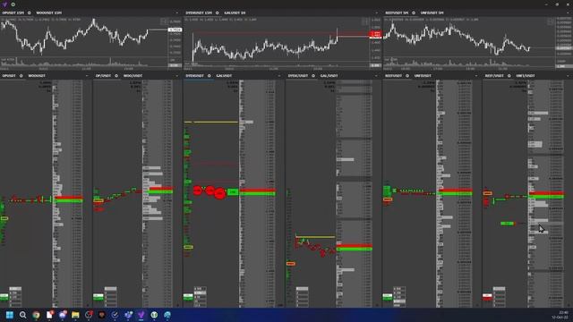Open Windows taskbar search
The width and height of the screenshot is (573, 322).
pyautogui.click(x=22, y=315)
